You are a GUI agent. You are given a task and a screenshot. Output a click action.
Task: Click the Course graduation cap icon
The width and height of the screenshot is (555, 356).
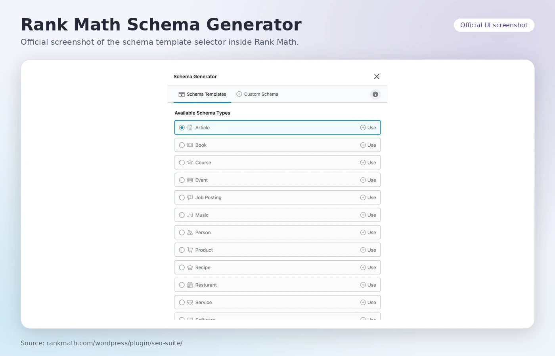pos(190,163)
